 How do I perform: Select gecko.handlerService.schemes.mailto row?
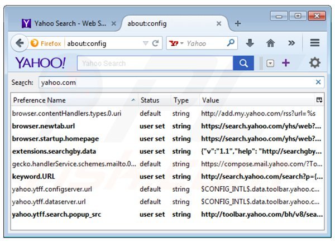pos(167,164)
